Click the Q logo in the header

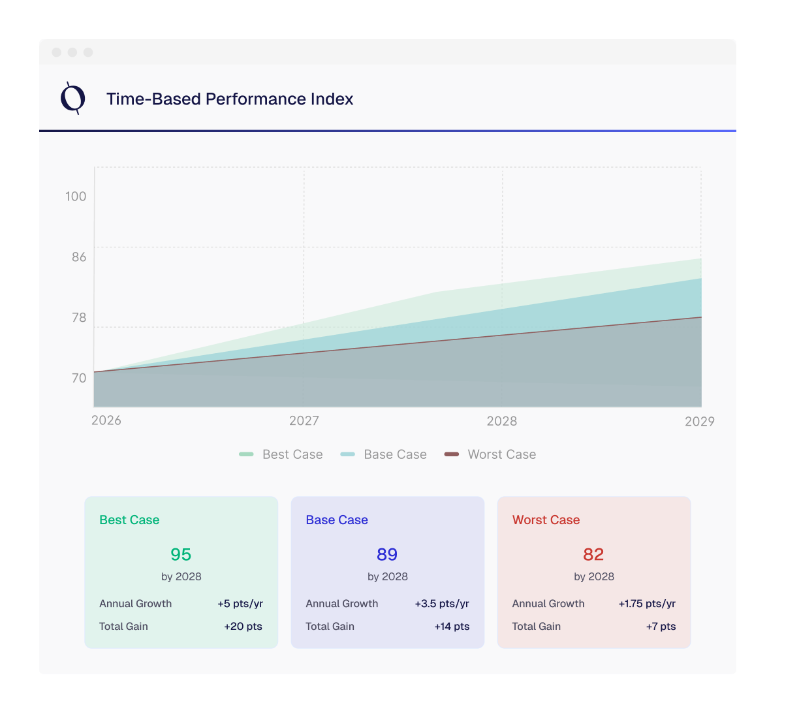(73, 99)
